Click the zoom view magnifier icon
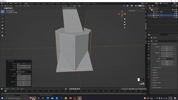 pyautogui.click(x=125, y=19)
